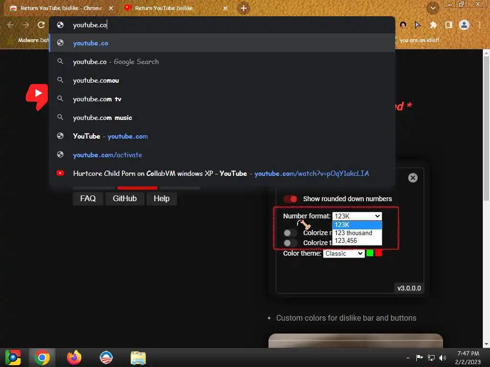Open the tab search chevron
The width and height of the screenshot is (490, 367).
(x=433, y=8)
